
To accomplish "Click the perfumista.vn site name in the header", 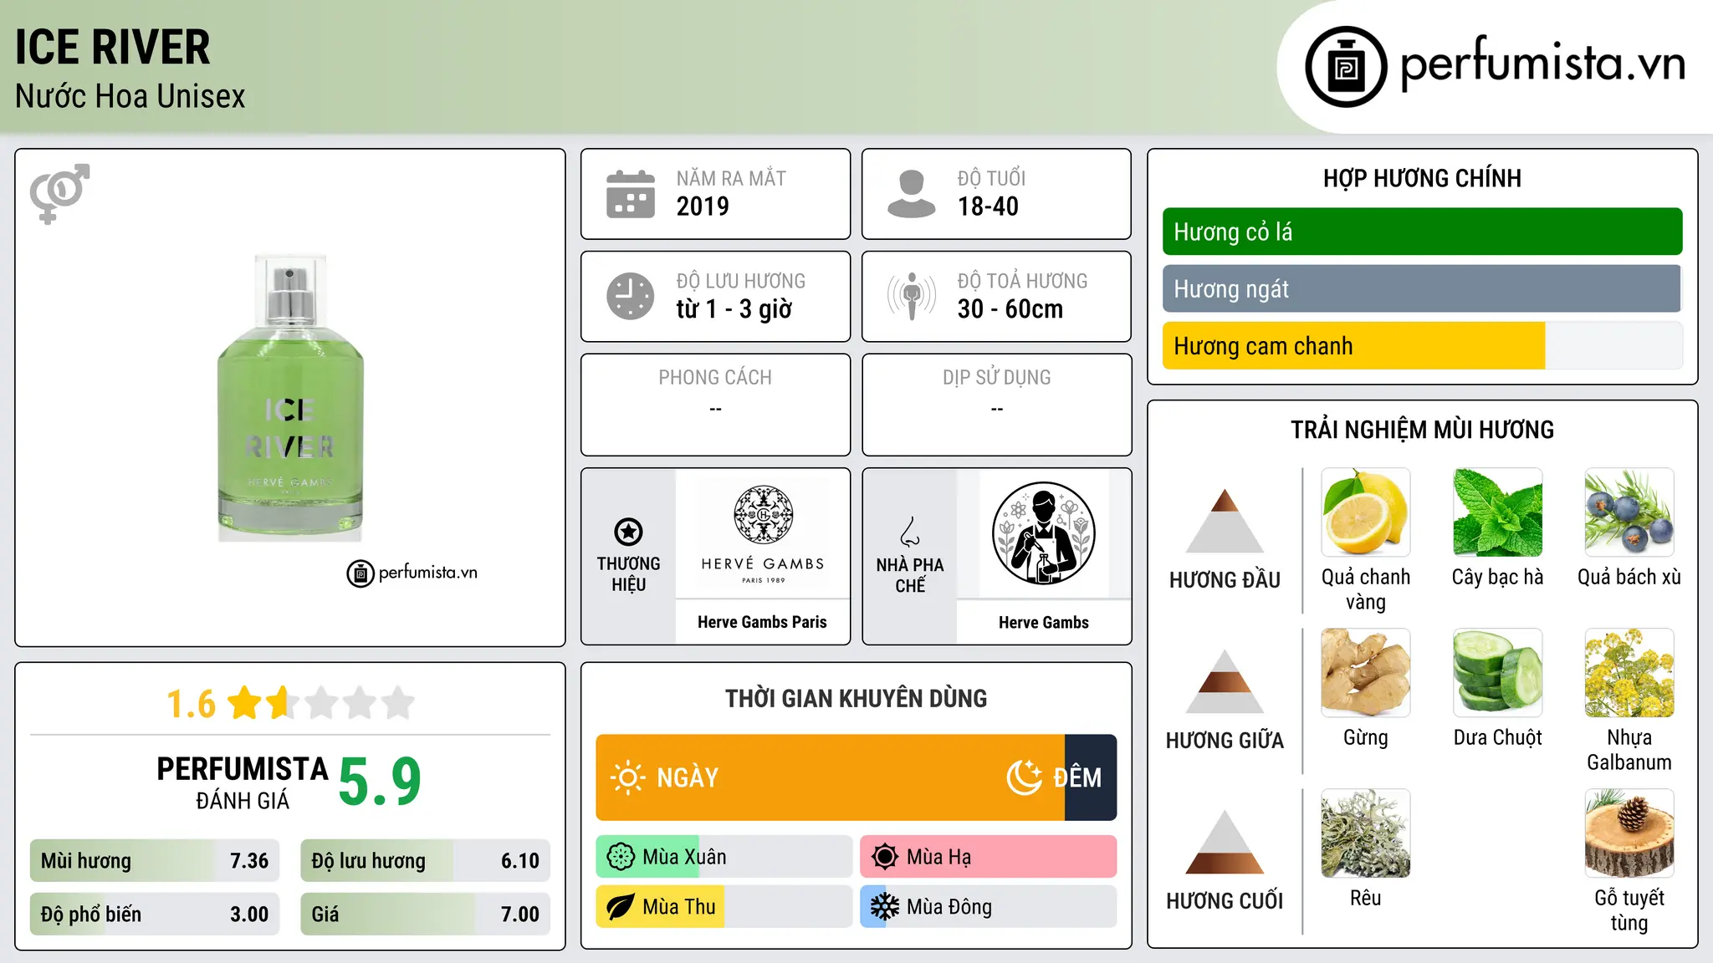I will pos(1542,64).
